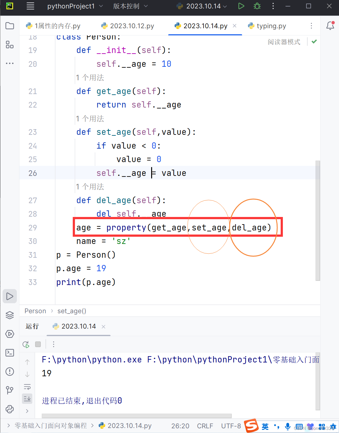Viewport: 339px width, 433px height.
Task: Open run panel more options
Action: tap(54, 344)
